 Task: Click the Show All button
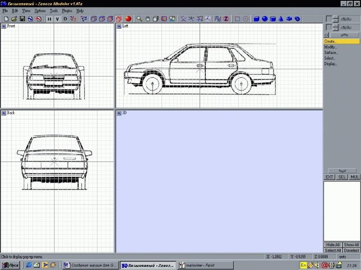pyautogui.click(x=352, y=245)
